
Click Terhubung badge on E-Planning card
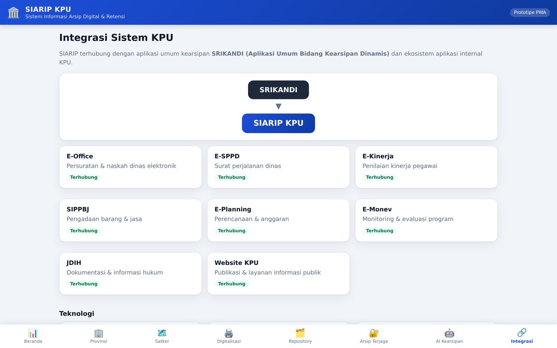pyautogui.click(x=232, y=231)
